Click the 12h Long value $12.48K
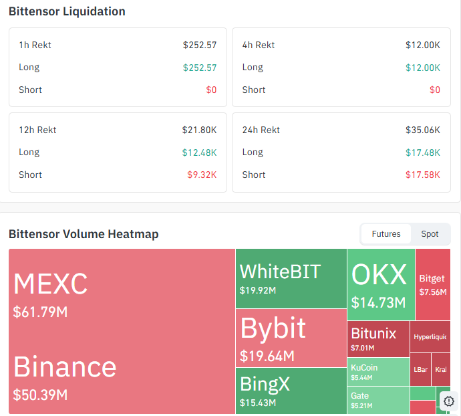The image size is (461, 416). (199, 152)
